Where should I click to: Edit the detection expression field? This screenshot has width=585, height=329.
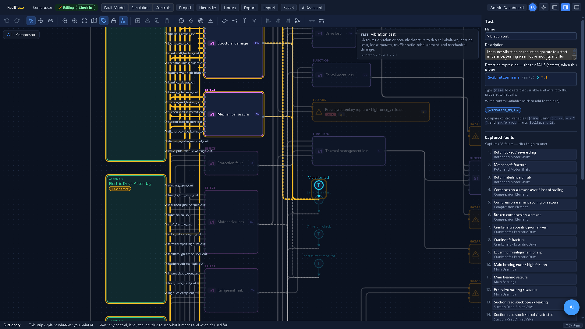coord(531,79)
